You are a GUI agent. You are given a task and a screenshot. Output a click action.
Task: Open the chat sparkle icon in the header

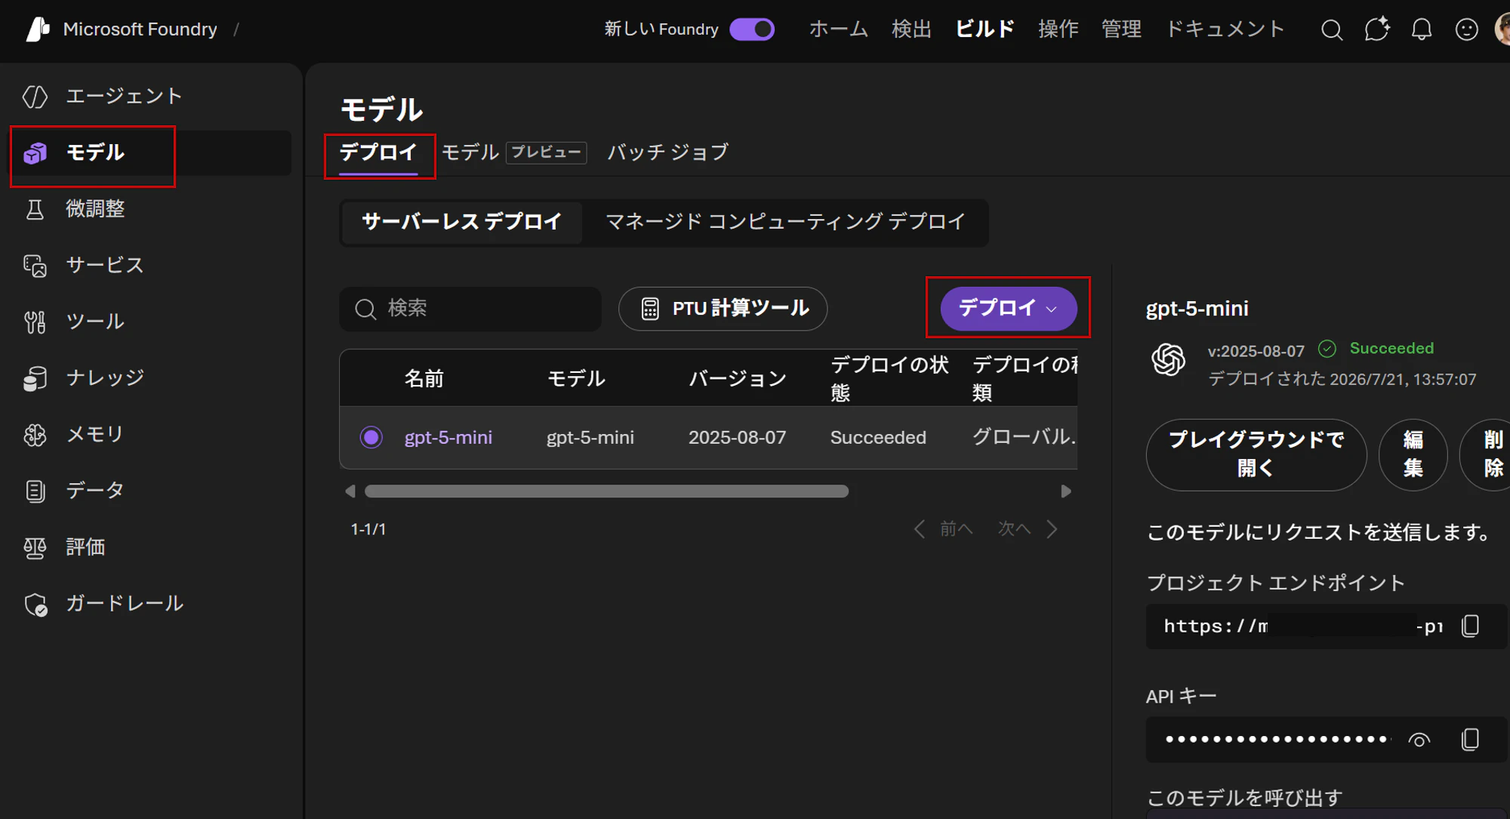tap(1377, 29)
